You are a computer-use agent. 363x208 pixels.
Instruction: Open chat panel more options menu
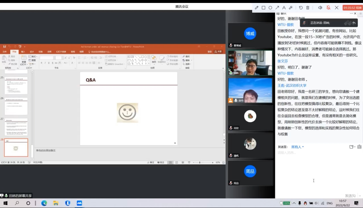point(351,13)
